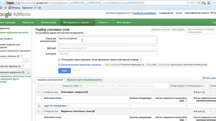Open help icon next to closely related checkbox

pyautogui.click(x=141, y=59)
